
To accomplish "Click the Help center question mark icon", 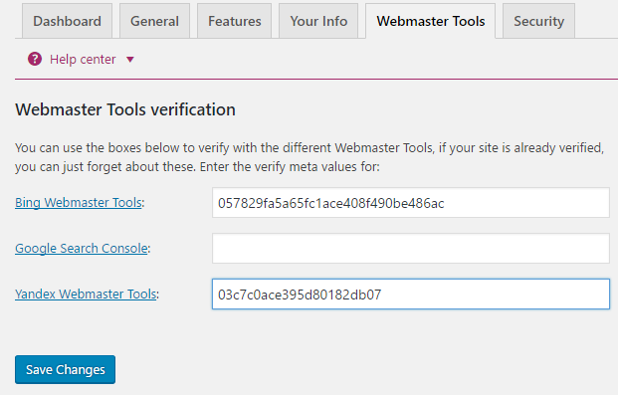I will point(35,59).
